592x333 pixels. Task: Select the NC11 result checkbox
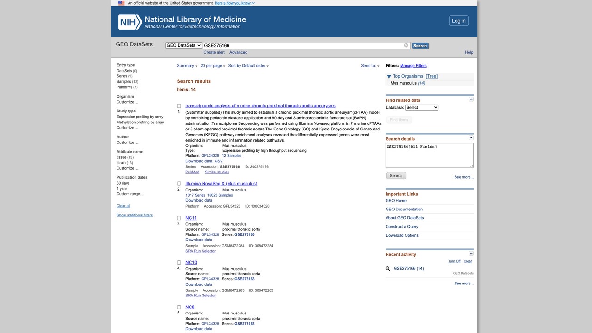(x=179, y=218)
